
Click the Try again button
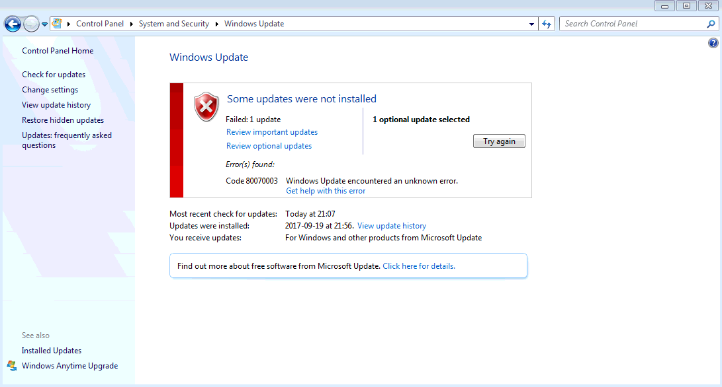499,141
